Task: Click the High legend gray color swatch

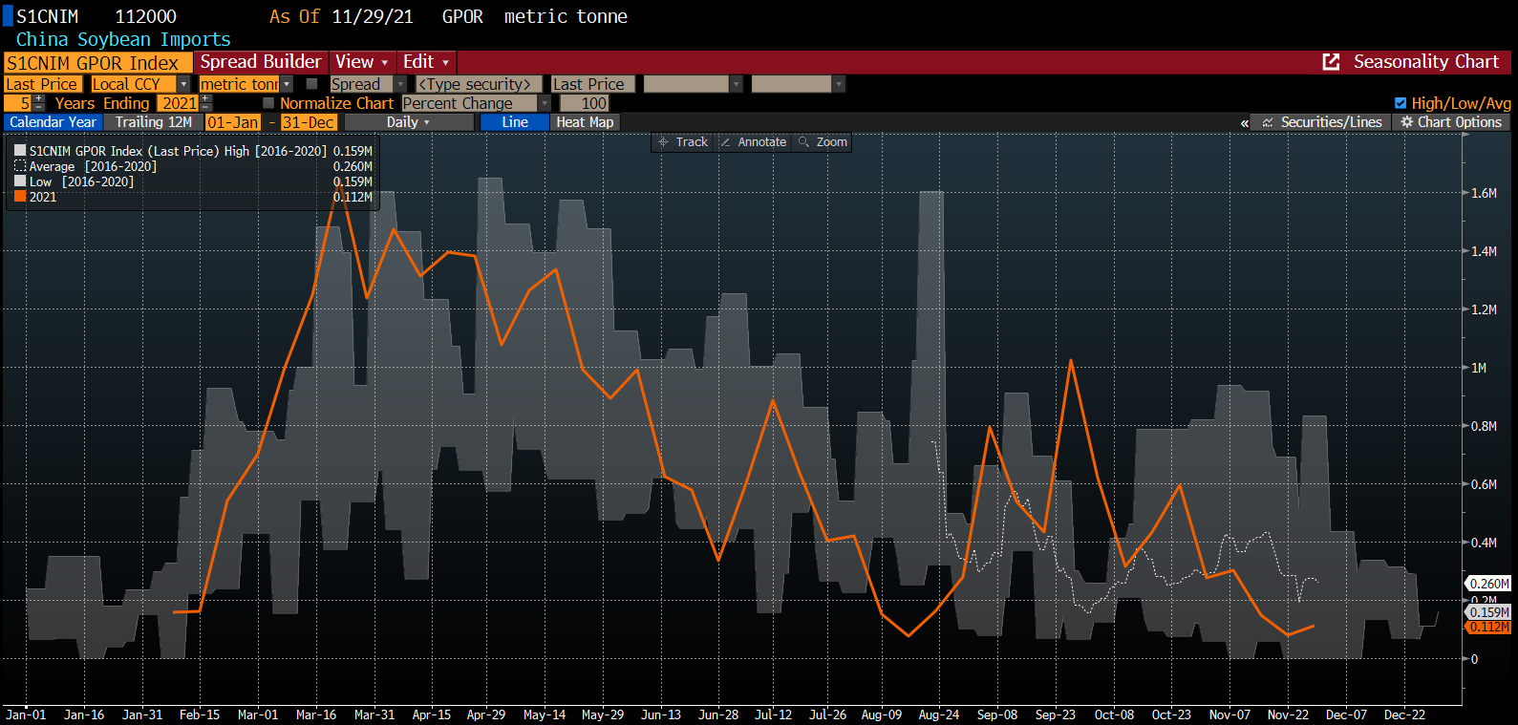Action: pyautogui.click(x=20, y=151)
